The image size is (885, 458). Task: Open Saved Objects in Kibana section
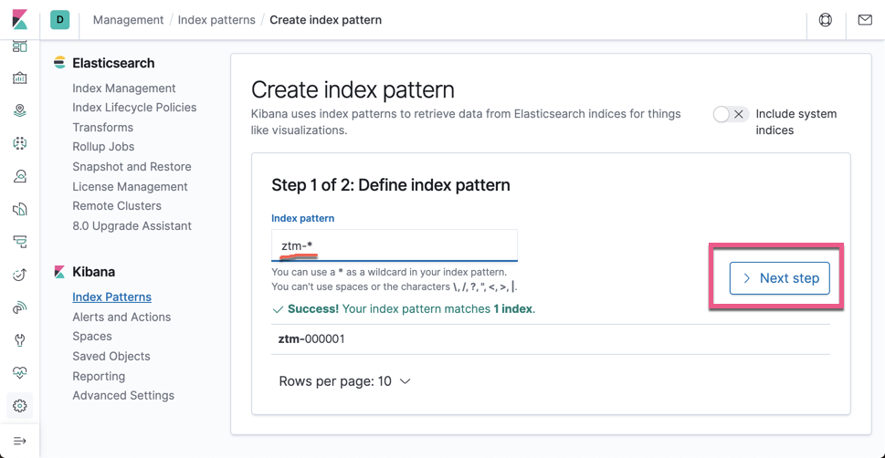[x=111, y=356]
